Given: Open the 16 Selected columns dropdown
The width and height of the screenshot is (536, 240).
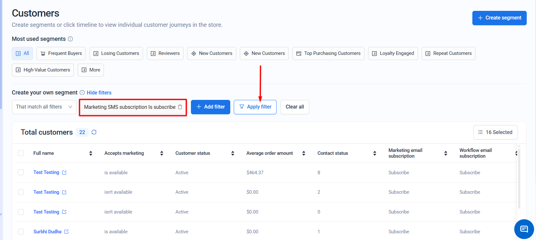Looking at the screenshot, I should point(495,132).
